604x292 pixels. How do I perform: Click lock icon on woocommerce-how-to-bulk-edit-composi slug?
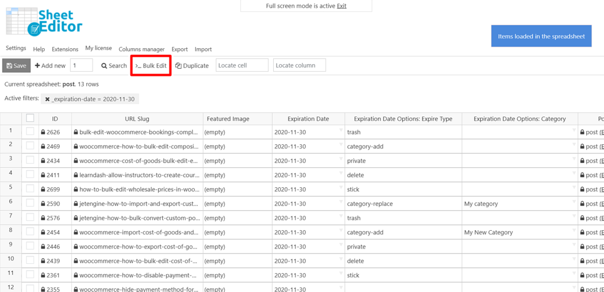[x=76, y=147]
